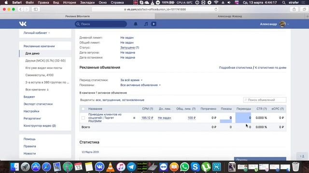
Task: Open the VK notifications bell
Action: [136, 24]
